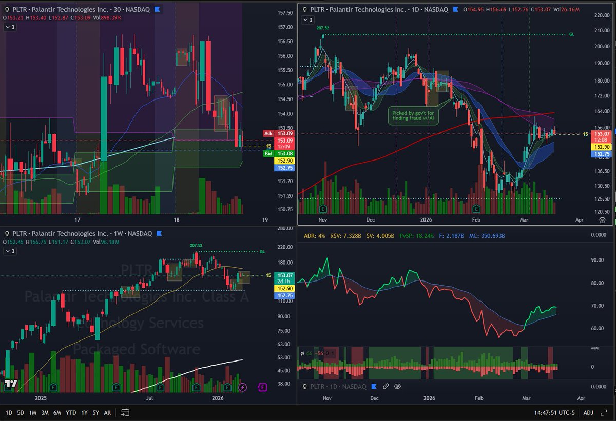Click the market status icon on weekly chart
Image resolution: width=616 pixels, height=421 pixels.
click(7, 233)
